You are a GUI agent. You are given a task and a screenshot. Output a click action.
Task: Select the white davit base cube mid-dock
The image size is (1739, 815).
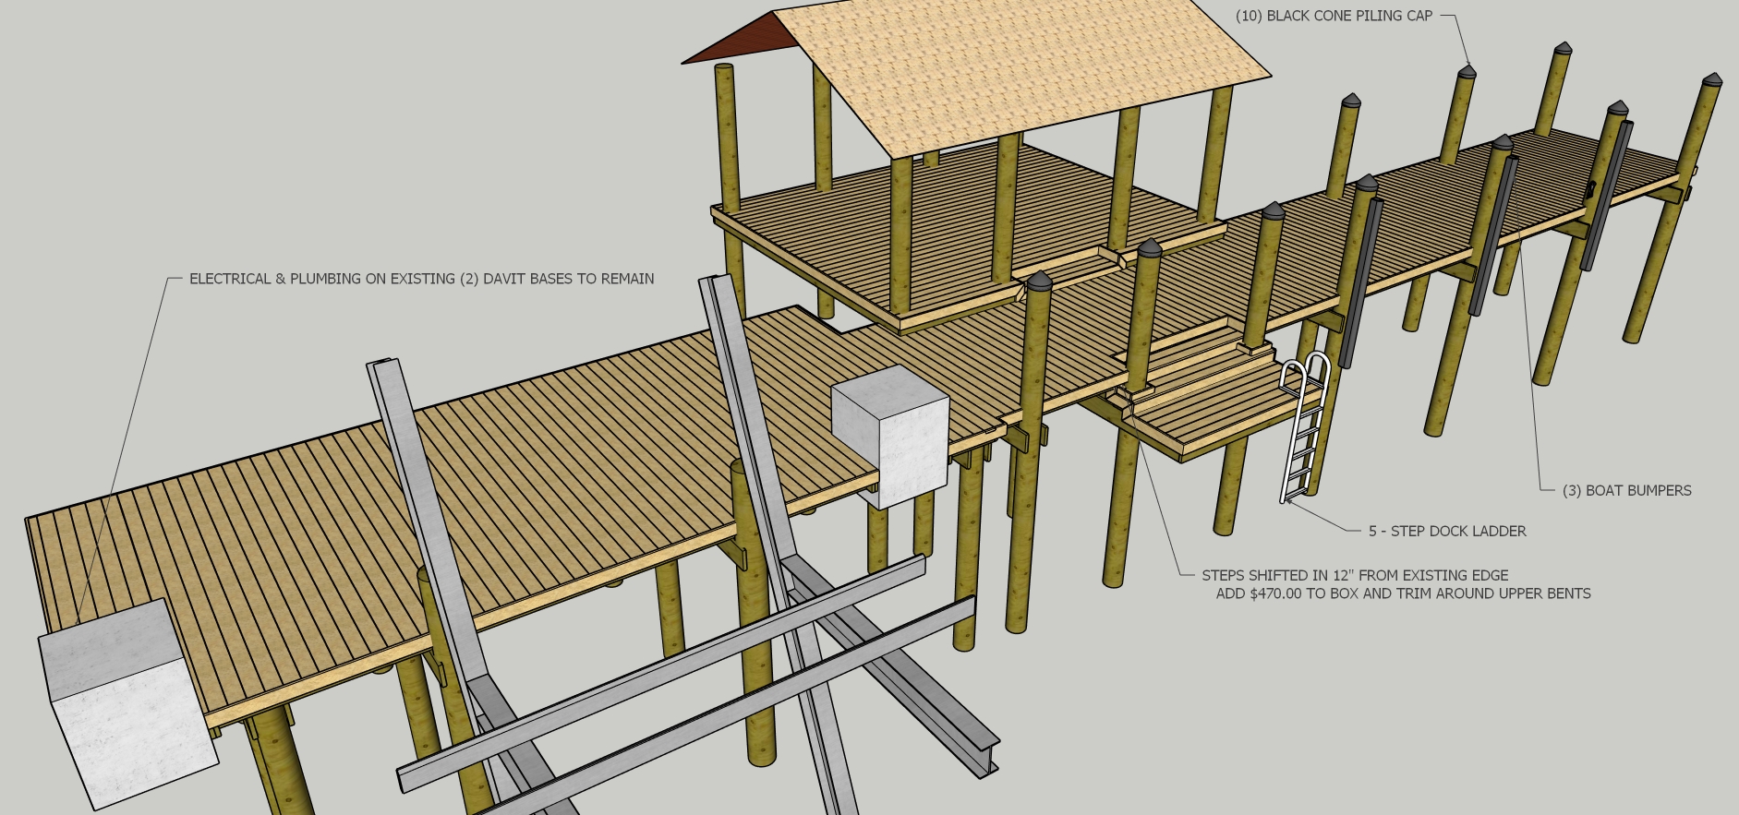[891, 434]
